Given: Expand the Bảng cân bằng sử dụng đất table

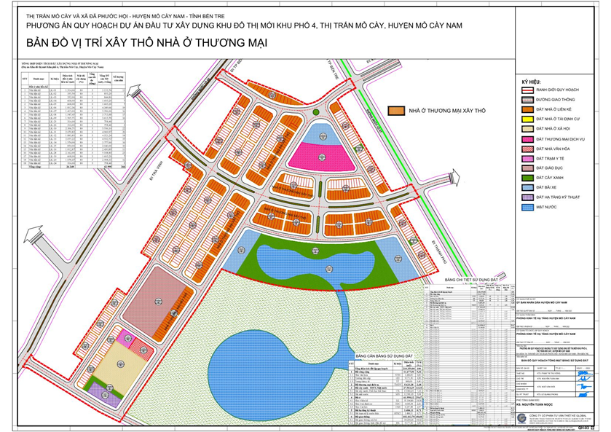Looking at the screenshot, I should pyautogui.click(x=386, y=355).
